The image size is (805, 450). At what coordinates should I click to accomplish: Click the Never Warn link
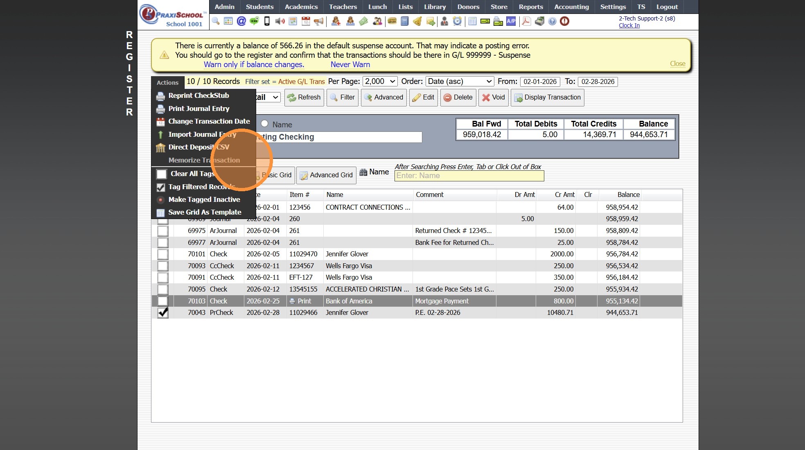[350, 64]
